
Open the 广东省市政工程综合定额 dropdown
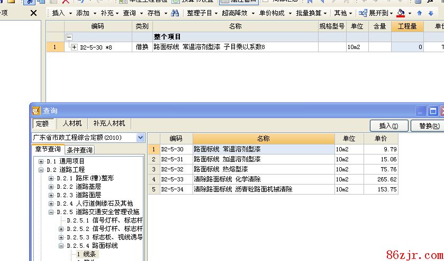pyautogui.click(x=140, y=138)
